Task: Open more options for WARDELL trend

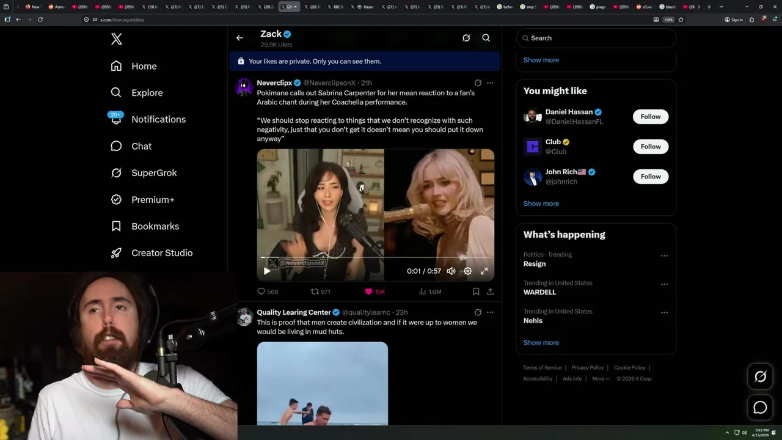Action: tap(664, 284)
